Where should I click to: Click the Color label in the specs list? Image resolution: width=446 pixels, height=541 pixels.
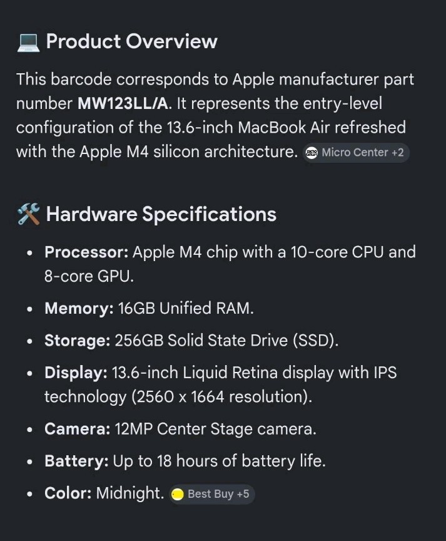coord(68,493)
